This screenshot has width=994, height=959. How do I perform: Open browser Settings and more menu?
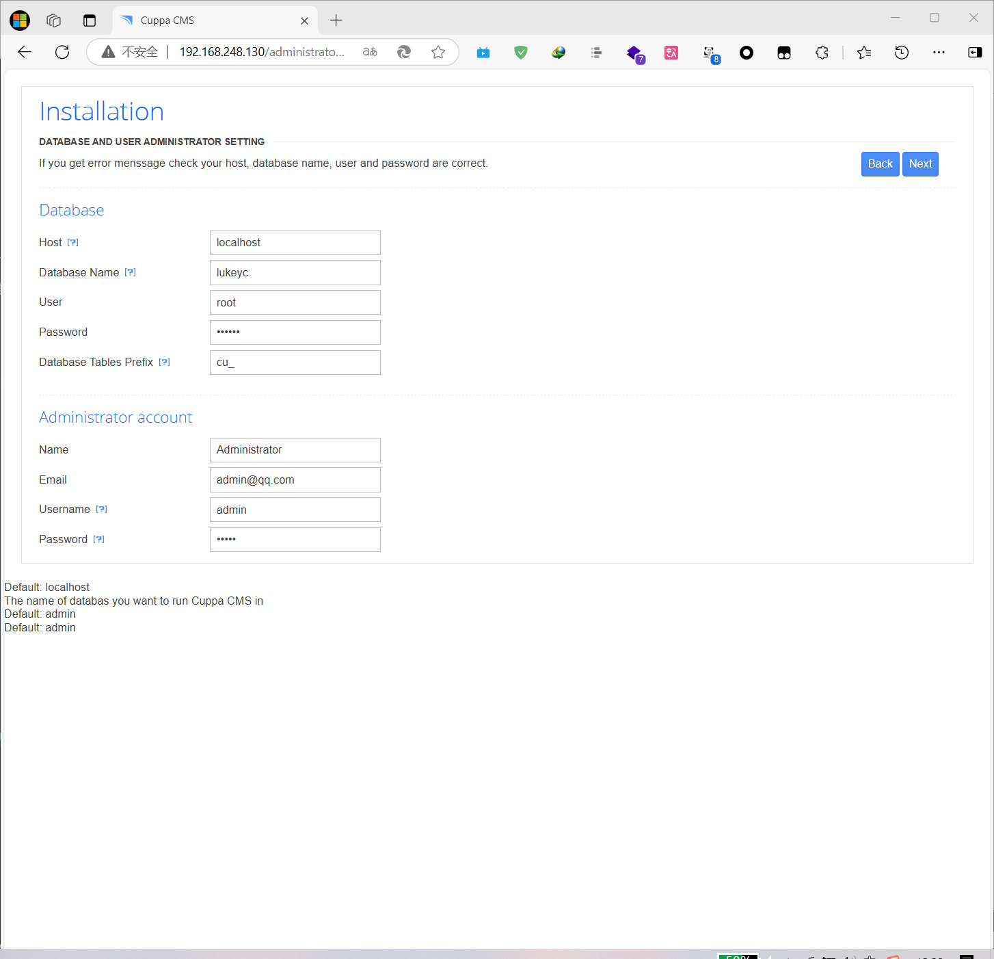(x=939, y=53)
